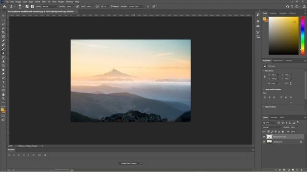Select the Eyedropper tool

[x=3, y=41]
